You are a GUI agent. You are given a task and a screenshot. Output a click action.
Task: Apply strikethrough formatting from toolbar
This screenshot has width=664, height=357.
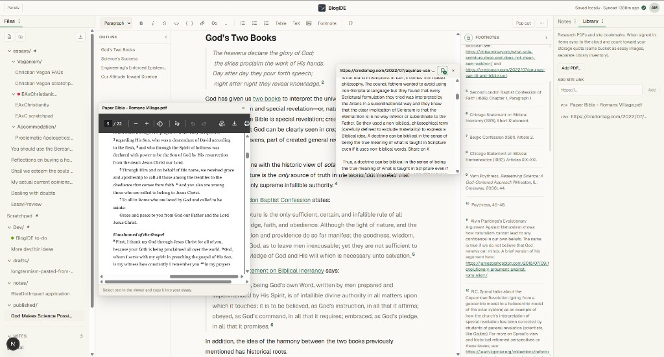165,23
